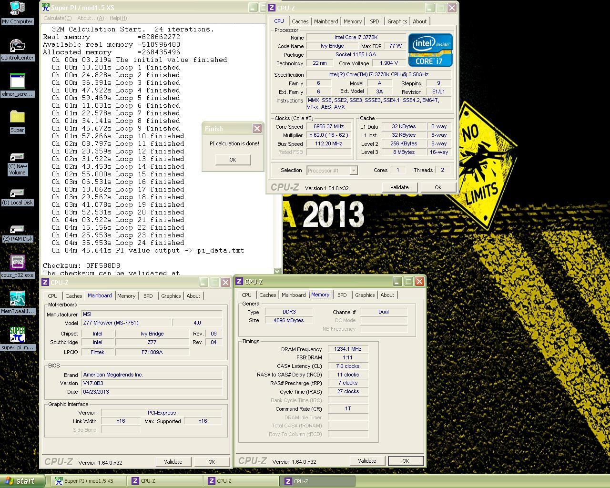Select the (Z) RAM Disk drive icon
Image resolution: width=610 pixels, height=488 pixels.
(x=17, y=233)
